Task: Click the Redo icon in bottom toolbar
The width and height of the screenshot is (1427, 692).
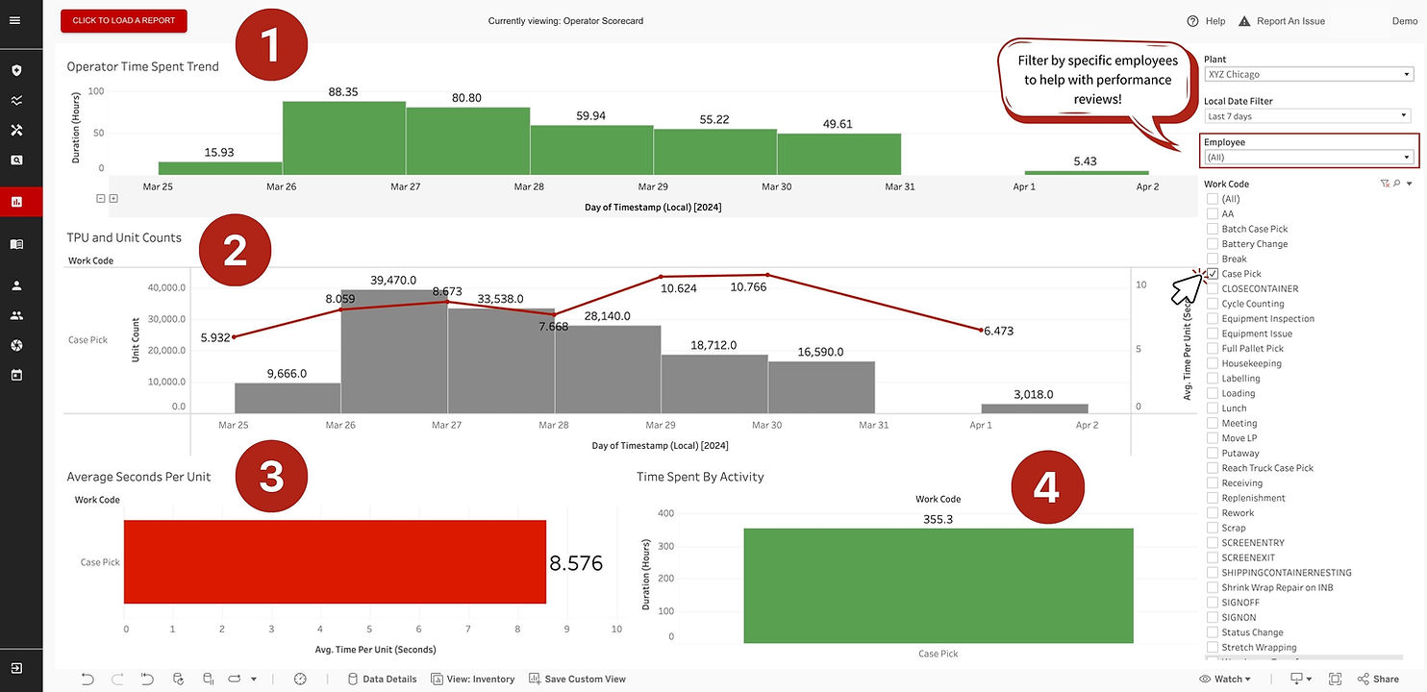Action: 115,679
